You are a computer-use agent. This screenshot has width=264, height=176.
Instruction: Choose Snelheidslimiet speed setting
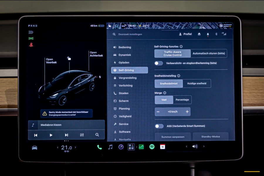coord(169,83)
